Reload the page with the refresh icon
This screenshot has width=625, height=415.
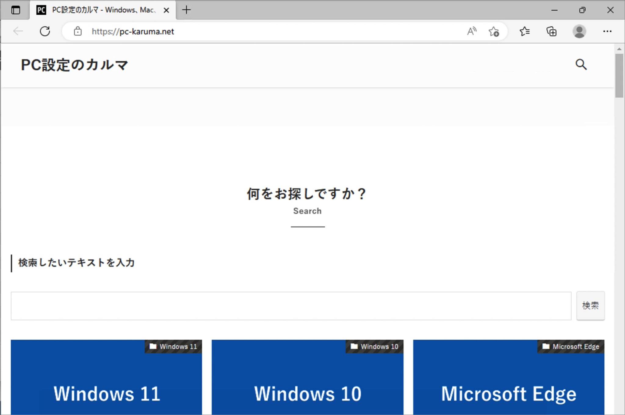coord(45,31)
